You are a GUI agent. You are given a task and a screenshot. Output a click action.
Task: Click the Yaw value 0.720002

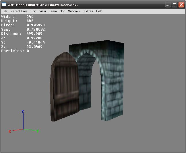(36, 30)
